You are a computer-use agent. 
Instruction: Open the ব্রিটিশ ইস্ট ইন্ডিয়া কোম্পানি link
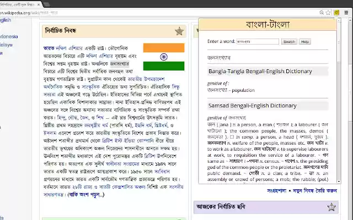pos(128,141)
